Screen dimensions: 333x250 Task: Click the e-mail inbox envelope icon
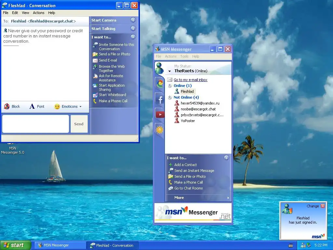[170, 80]
